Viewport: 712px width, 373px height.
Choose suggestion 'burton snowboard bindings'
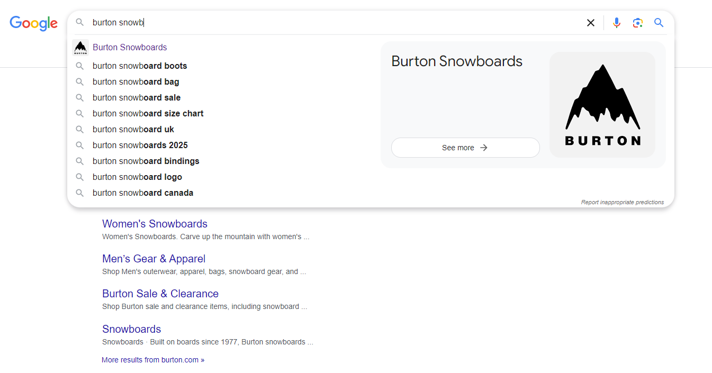click(x=146, y=161)
